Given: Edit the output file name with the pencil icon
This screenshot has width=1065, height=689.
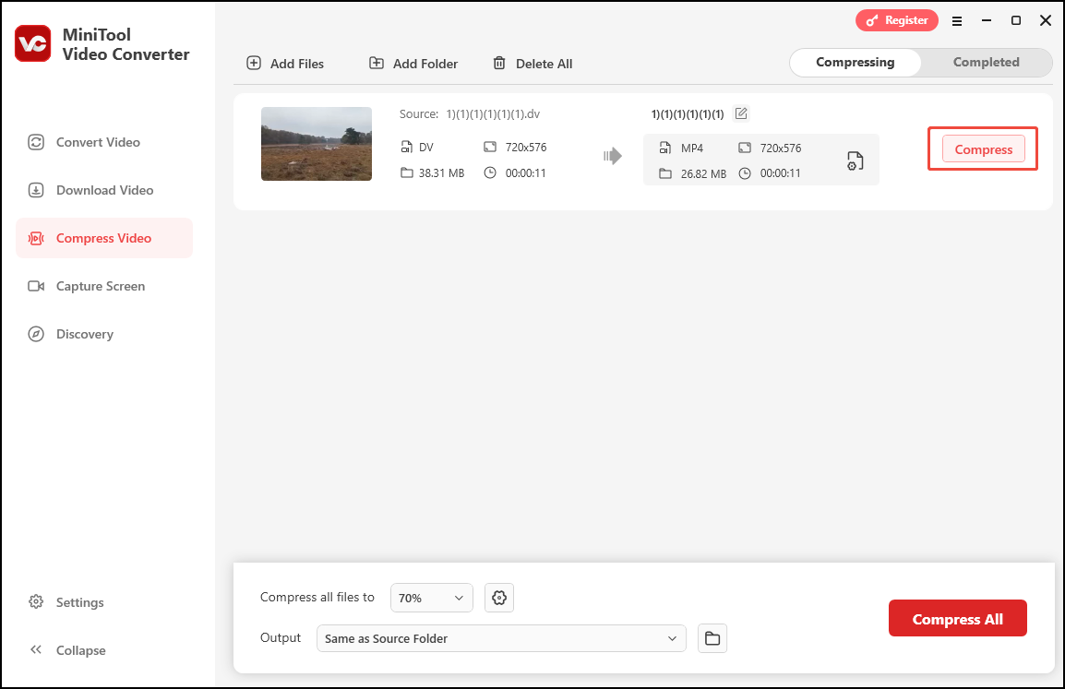Looking at the screenshot, I should (741, 113).
